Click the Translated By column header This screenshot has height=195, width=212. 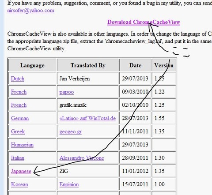pyautogui.click(x=88, y=65)
